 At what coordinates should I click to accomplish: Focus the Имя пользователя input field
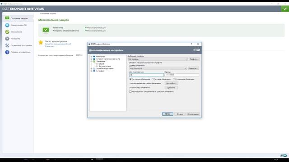[146, 75]
